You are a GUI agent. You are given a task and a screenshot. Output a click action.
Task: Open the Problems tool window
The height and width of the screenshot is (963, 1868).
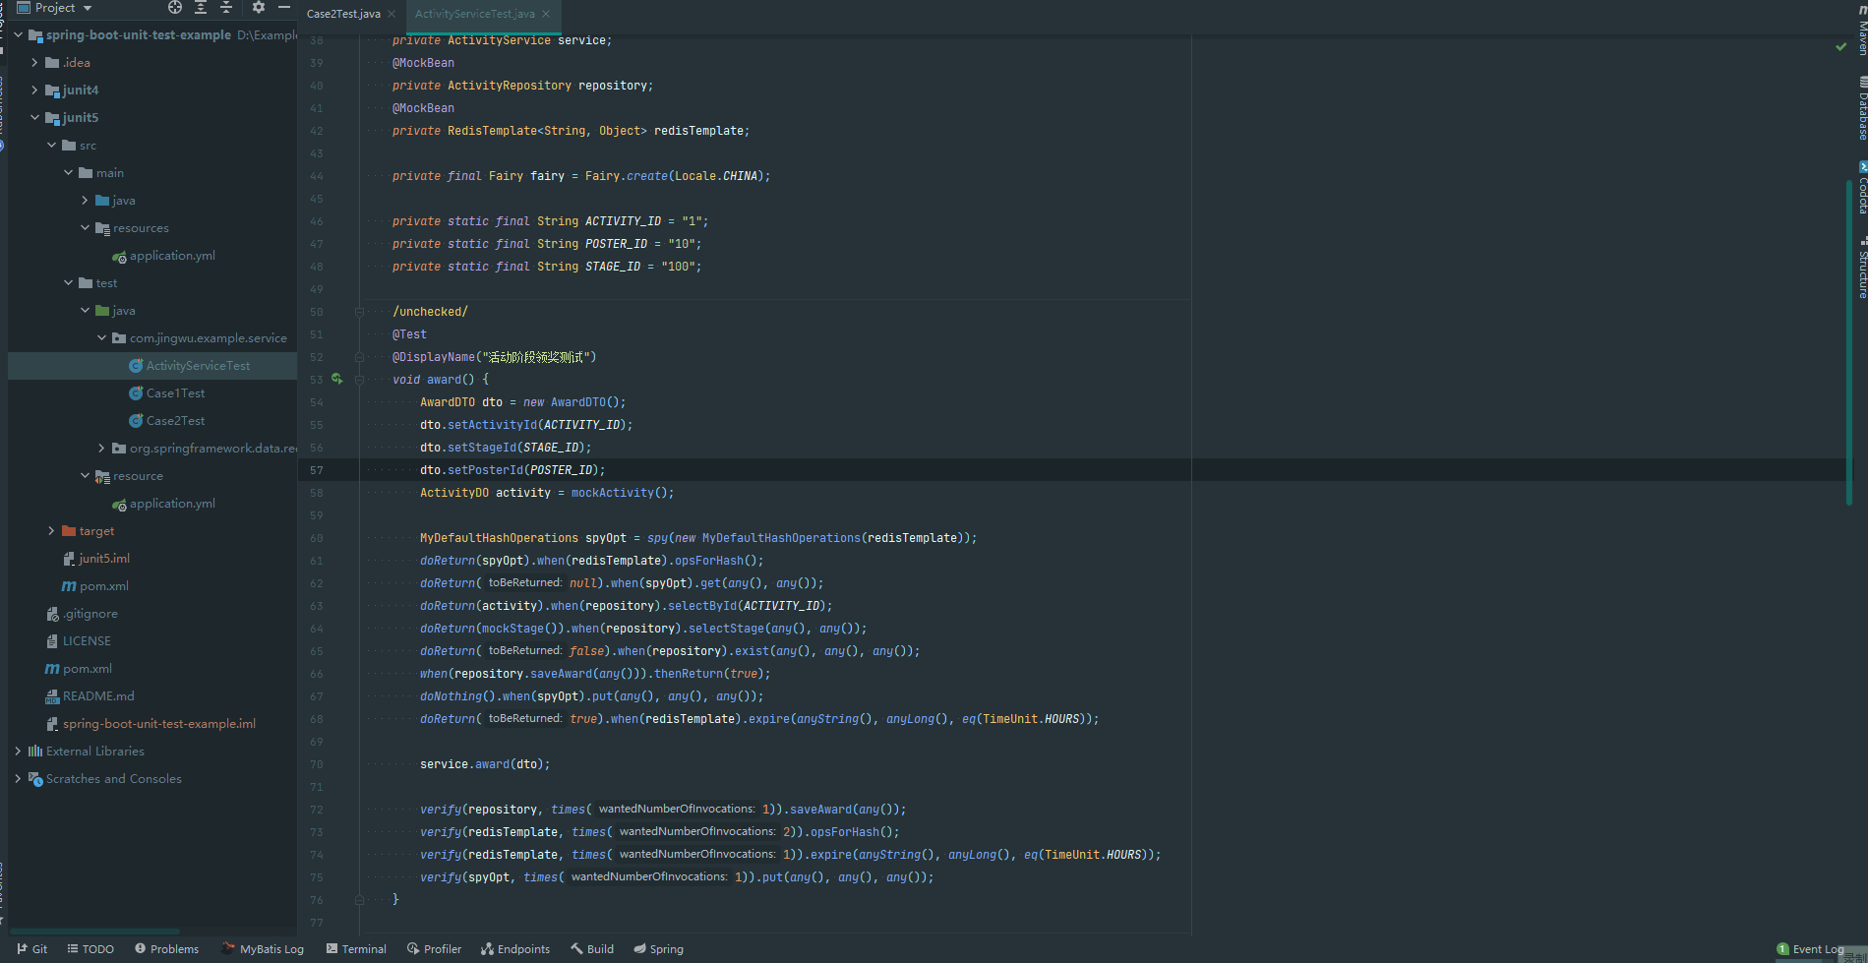click(x=167, y=949)
